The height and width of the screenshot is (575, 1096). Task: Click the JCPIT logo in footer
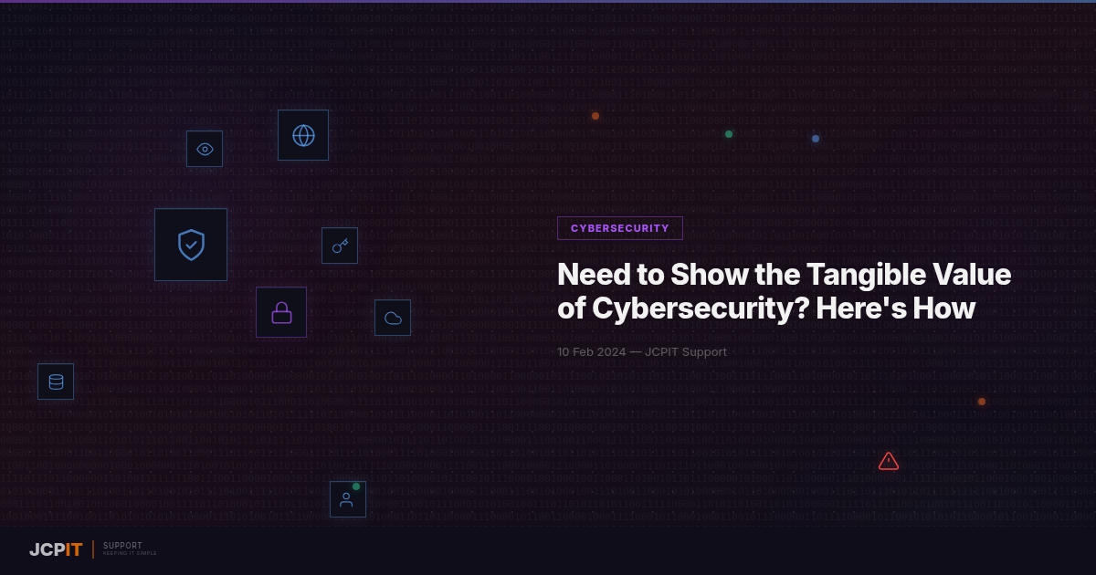click(56, 549)
